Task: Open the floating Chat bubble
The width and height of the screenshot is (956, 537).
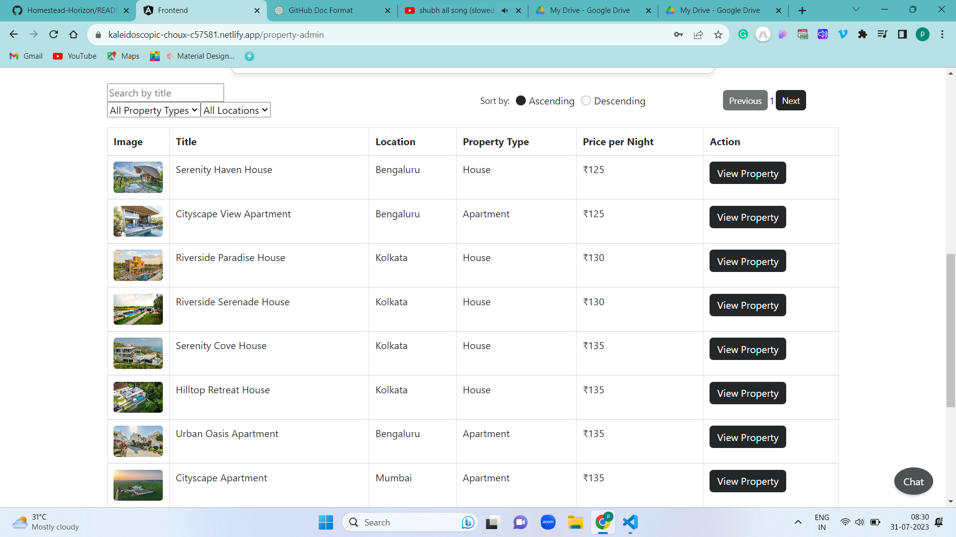Action: click(913, 481)
